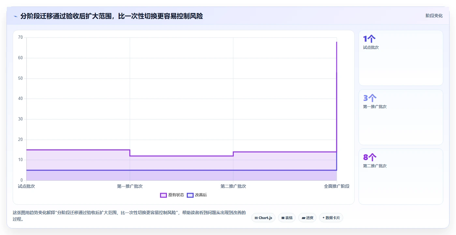
Task: Toggle the 原有状态 legend entry
Action: coord(172,195)
